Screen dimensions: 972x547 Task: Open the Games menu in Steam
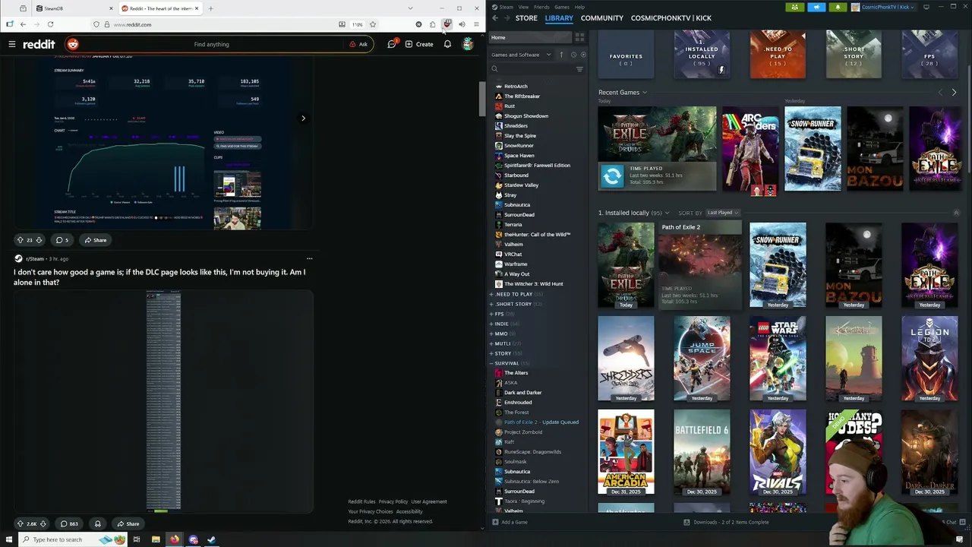[562, 7]
